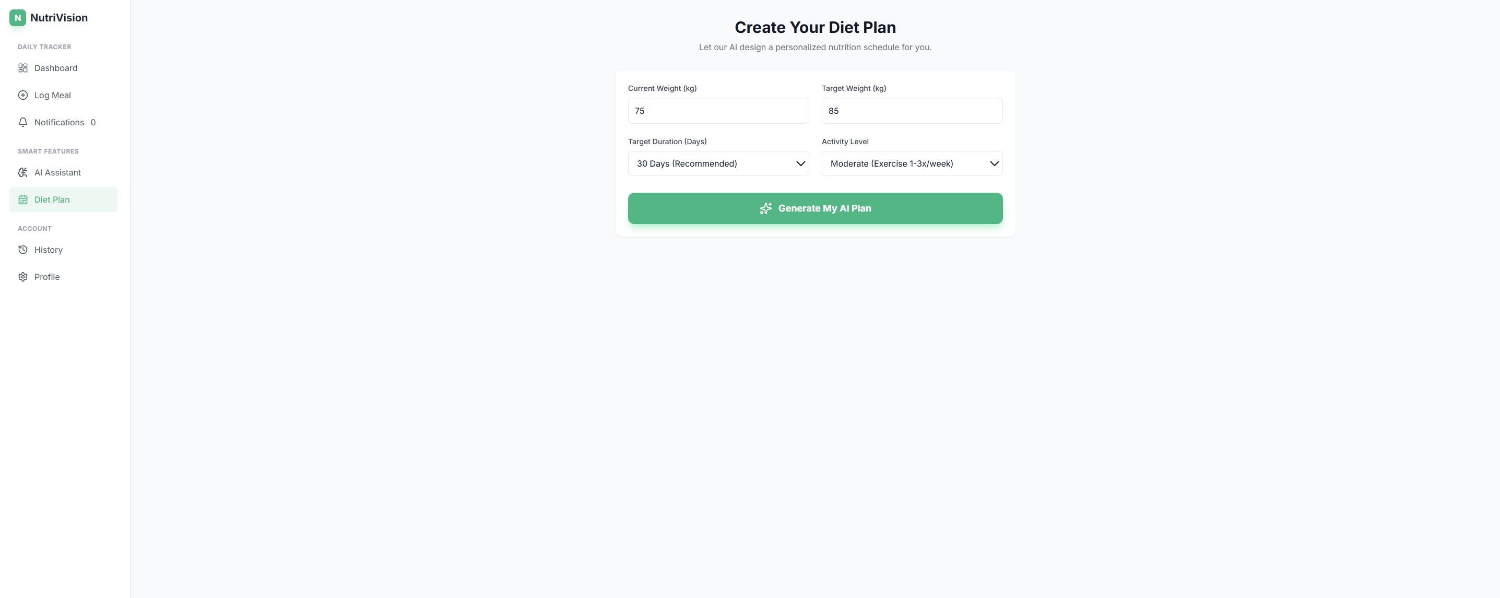Click the chevron next to 30 Days option
The height and width of the screenshot is (598, 1500).
[x=800, y=163]
